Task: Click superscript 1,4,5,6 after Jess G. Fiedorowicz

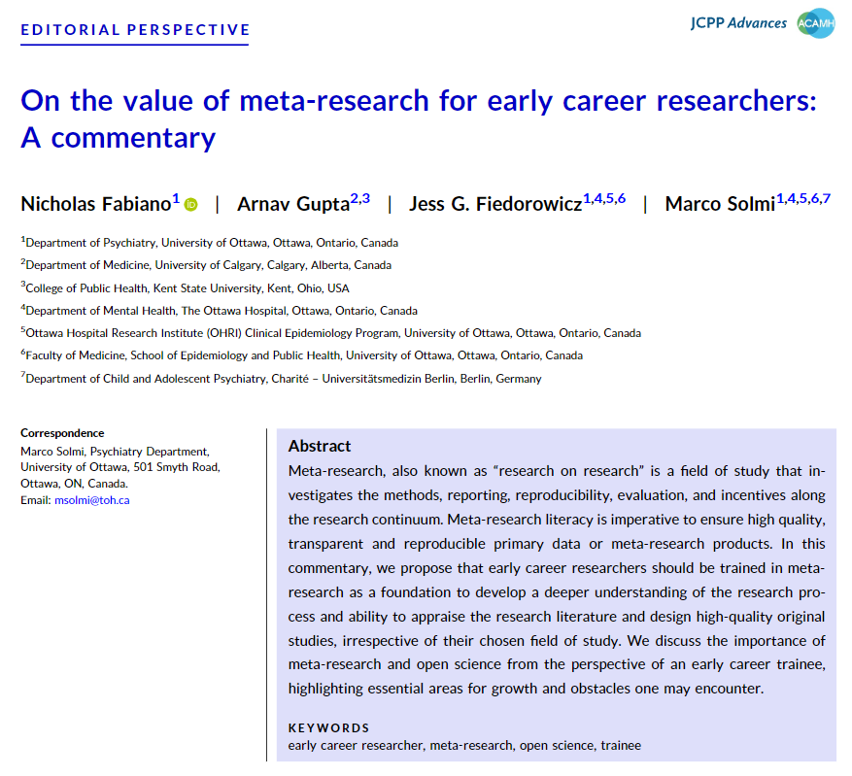Action: coord(604,199)
